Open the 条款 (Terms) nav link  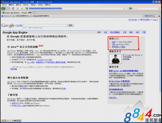[137, 32]
